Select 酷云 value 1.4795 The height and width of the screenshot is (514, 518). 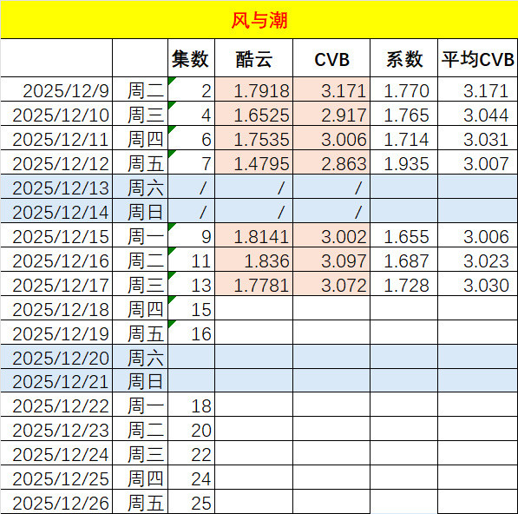pyautogui.click(x=253, y=162)
